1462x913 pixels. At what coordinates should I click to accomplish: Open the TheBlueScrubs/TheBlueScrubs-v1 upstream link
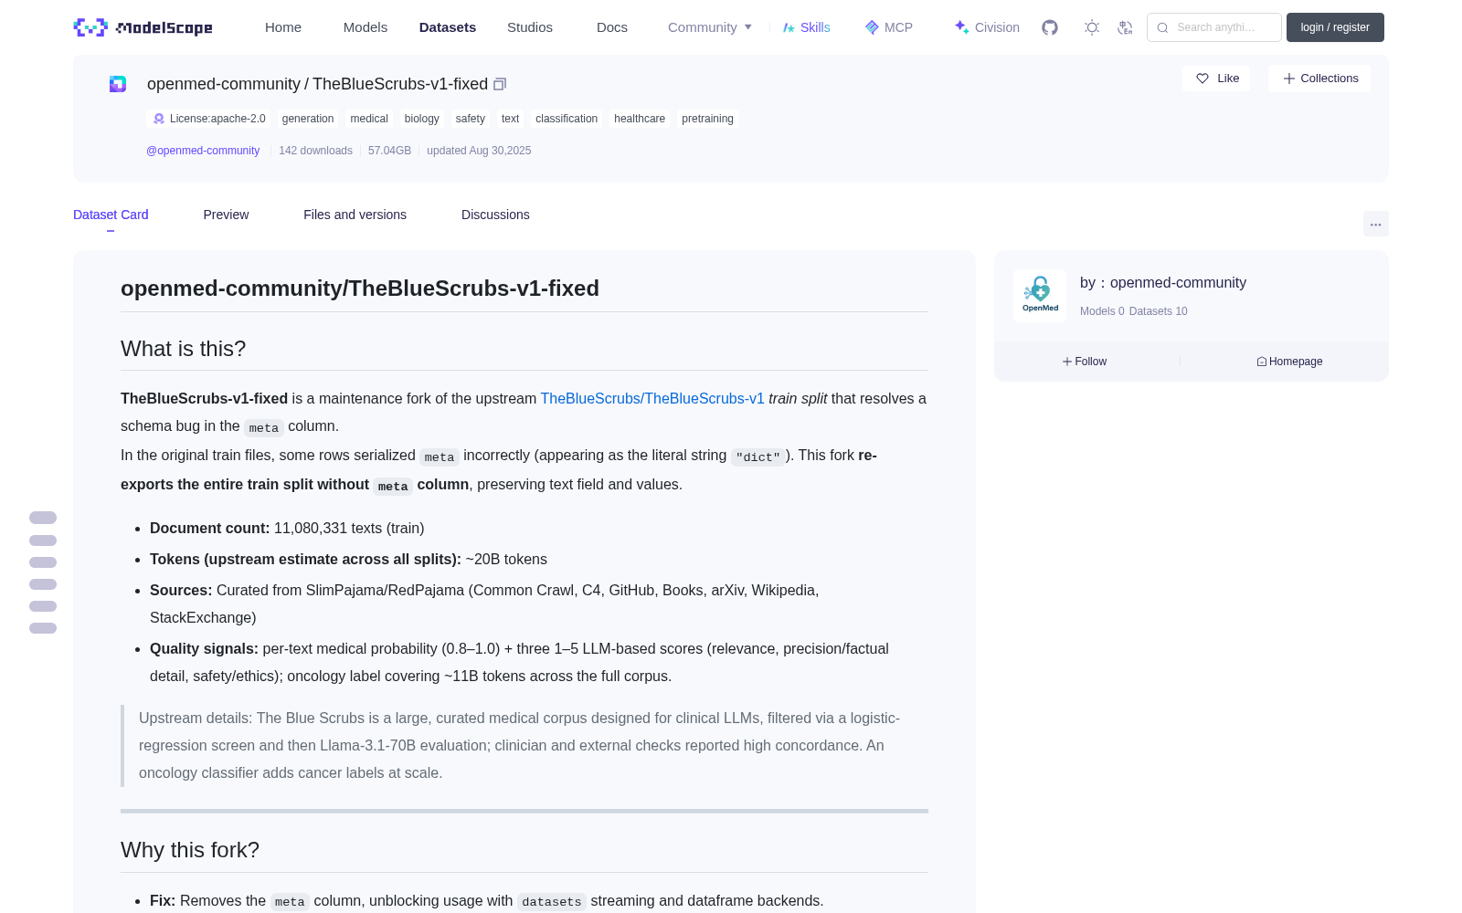pyautogui.click(x=652, y=399)
